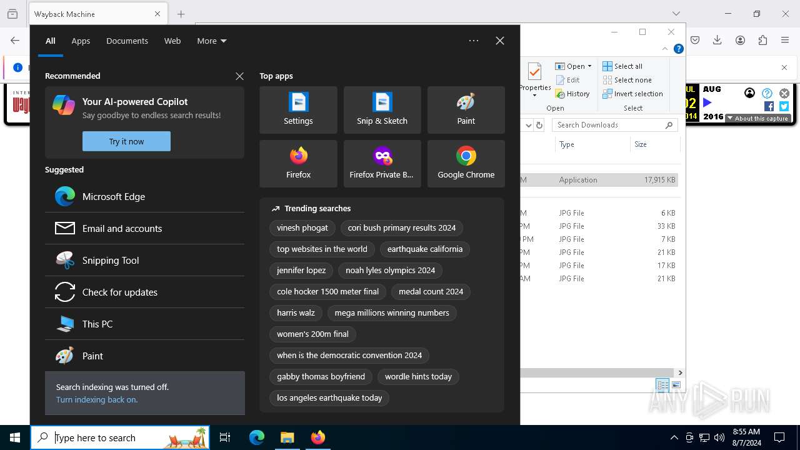This screenshot has height=450, width=800.
Task: Collapse the Explorer ribbon chevron
Action: click(665, 49)
